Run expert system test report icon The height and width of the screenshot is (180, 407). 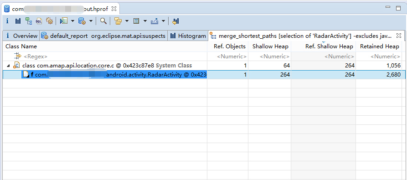(x=64, y=21)
